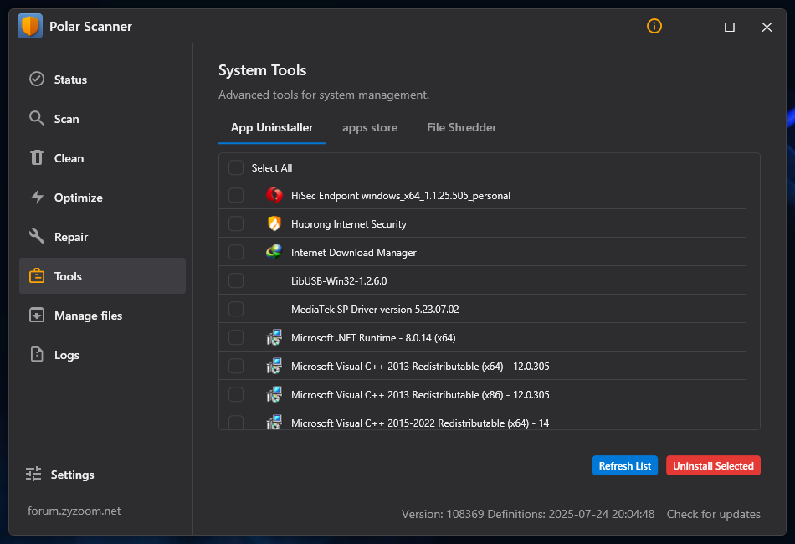Check the LibUSB-Win32-1.2.6.0 checkbox

pos(236,280)
